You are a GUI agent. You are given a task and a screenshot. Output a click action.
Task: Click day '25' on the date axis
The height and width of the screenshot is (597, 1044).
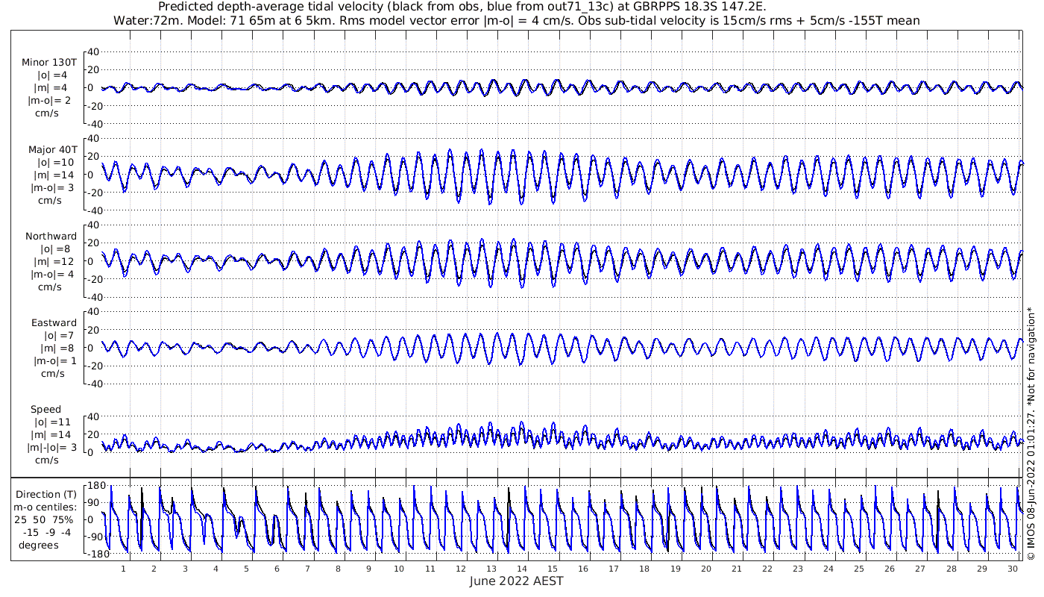(x=858, y=568)
